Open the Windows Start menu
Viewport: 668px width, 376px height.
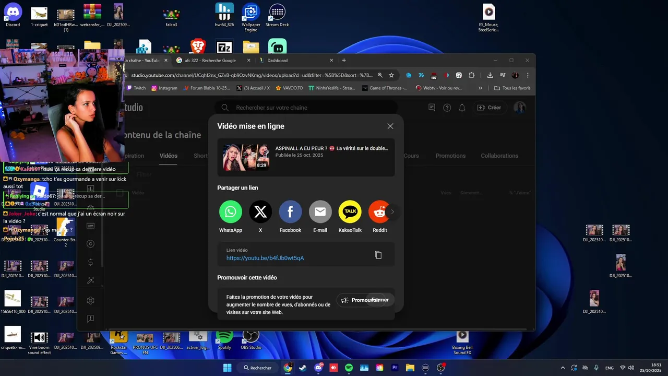click(x=227, y=368)
